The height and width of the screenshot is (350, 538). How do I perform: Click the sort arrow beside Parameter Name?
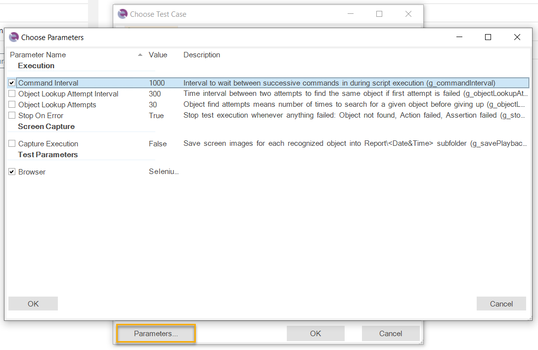pyautogui.click(x=140, y=55)
